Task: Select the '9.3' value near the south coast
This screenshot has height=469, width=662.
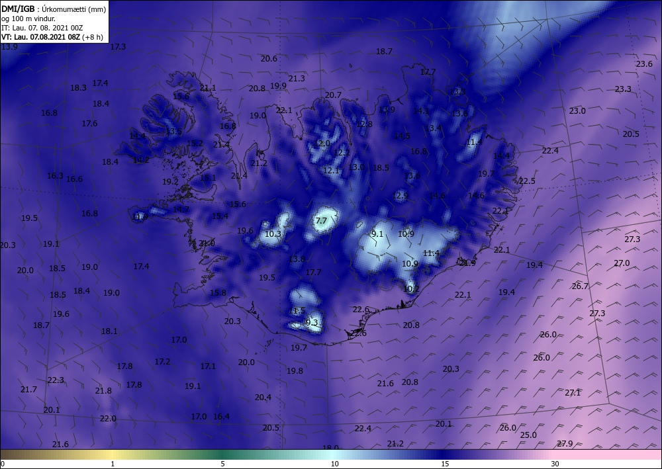Action: tap(312, 323)
